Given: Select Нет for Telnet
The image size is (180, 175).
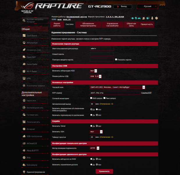Looking at the screenshot, I should (97, 126).
